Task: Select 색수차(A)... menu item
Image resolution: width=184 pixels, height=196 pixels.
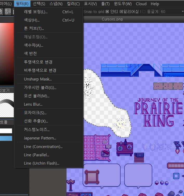Action: coord(49,45)
